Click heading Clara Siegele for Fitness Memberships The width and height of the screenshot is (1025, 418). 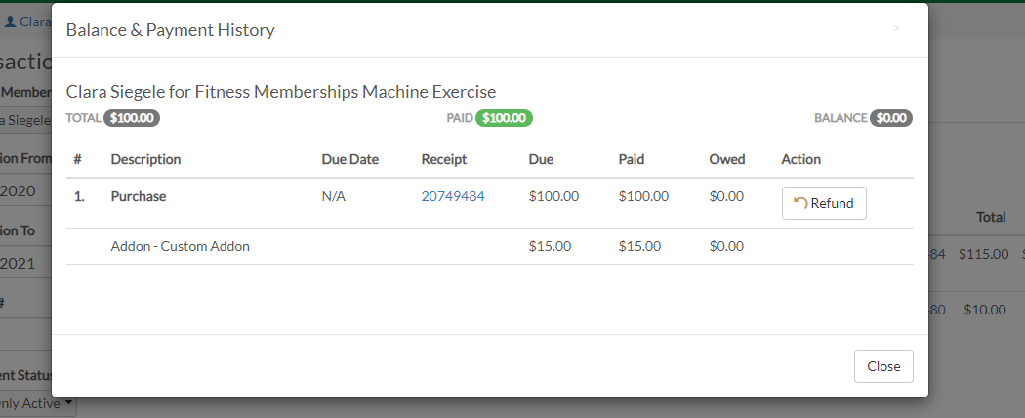click(281, 92)
